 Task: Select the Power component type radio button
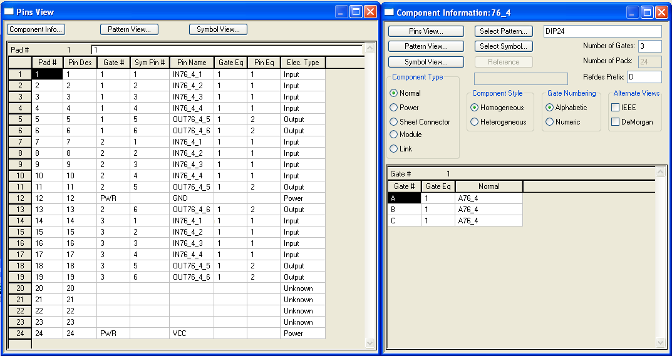[x=394, y=108]
